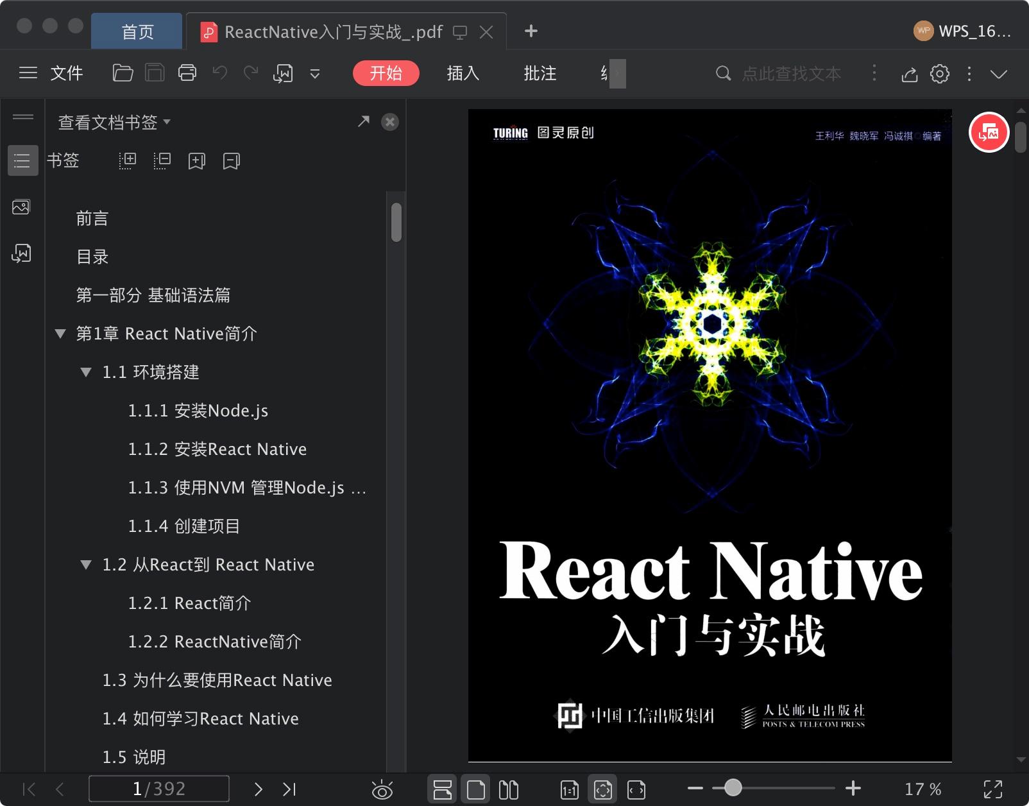
Task: Open the WPS_16 account button
Action: 962,31
